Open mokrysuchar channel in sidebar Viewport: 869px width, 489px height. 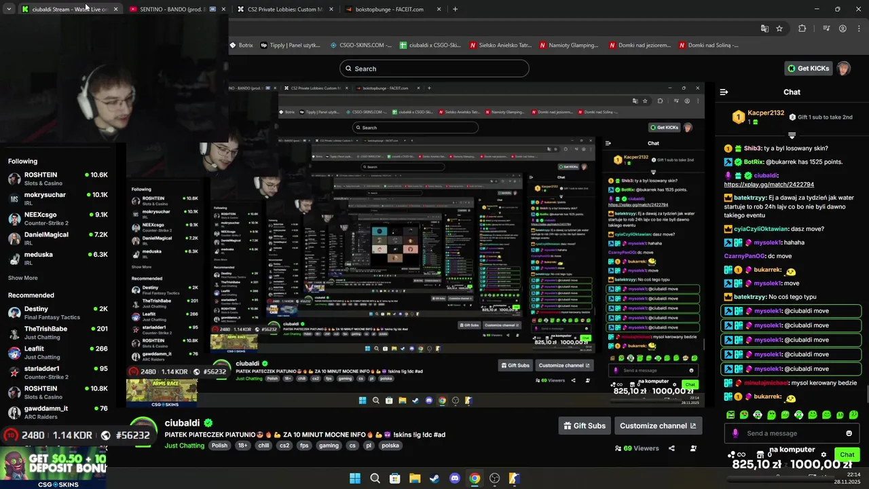pyautogui.click(x=58, y=198)
